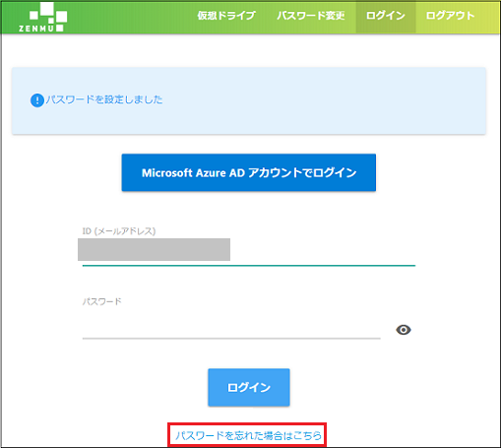The width and height of the screenshot is (501, 448).
Task: Click the ZENMU wordmark text under the squares
Action: click(x=36, y=29)
